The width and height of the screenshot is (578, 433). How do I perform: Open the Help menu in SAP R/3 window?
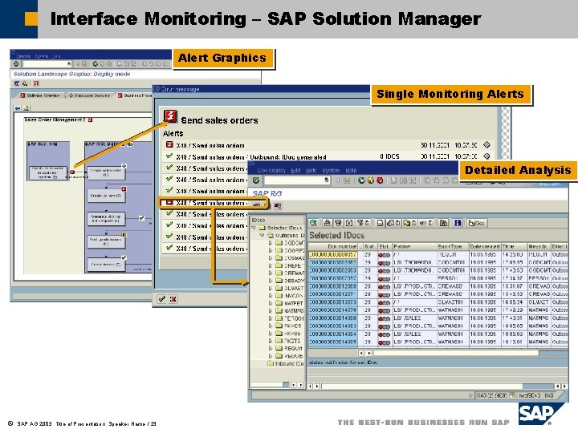(351, 171)
